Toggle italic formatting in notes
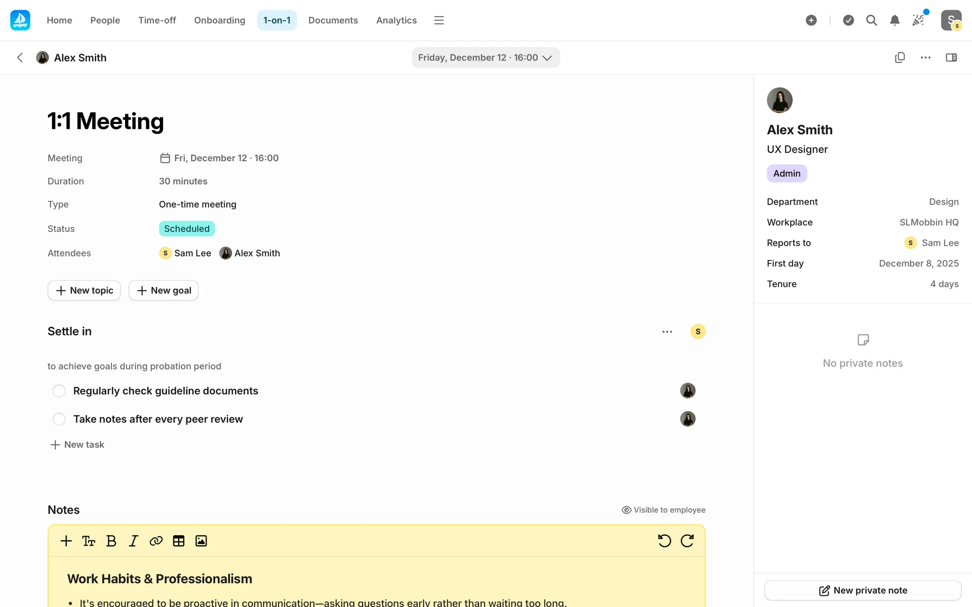The height and width of the screenshot is (607, 972). 133,541
